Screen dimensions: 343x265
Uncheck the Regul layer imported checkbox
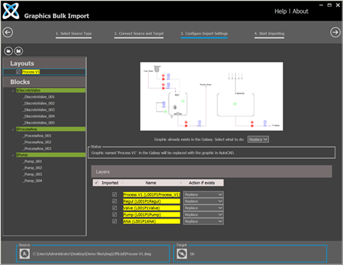[115, 201]
